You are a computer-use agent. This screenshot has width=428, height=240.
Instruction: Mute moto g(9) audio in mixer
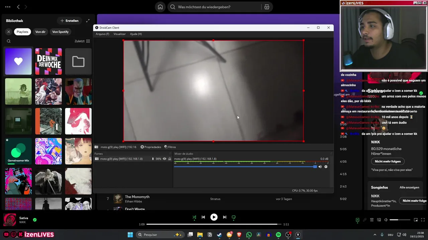point(320,167)
